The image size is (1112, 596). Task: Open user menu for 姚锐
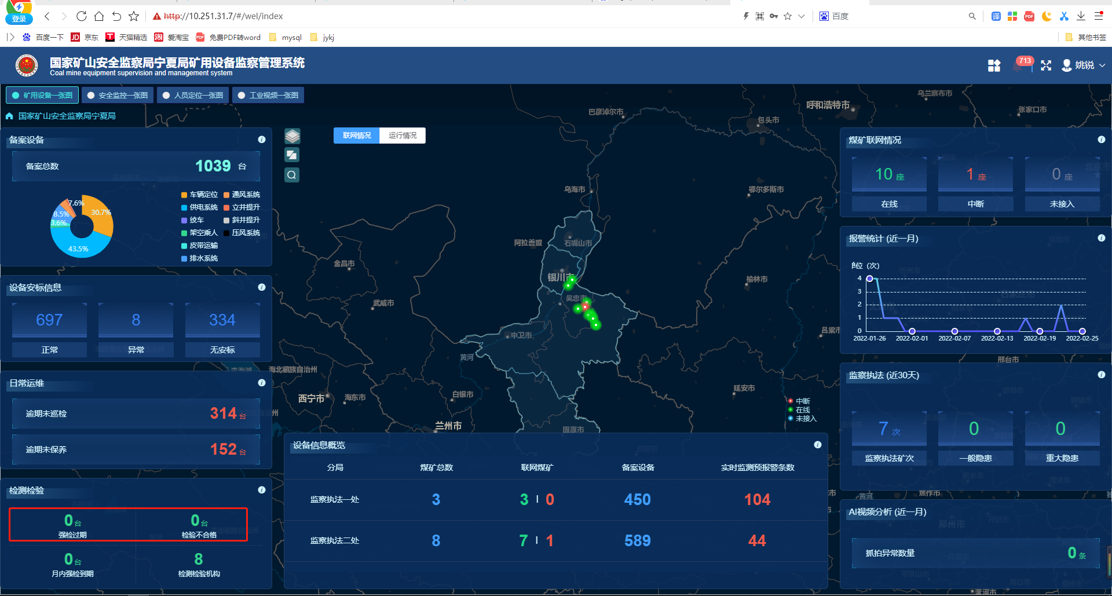point(1084,65)
